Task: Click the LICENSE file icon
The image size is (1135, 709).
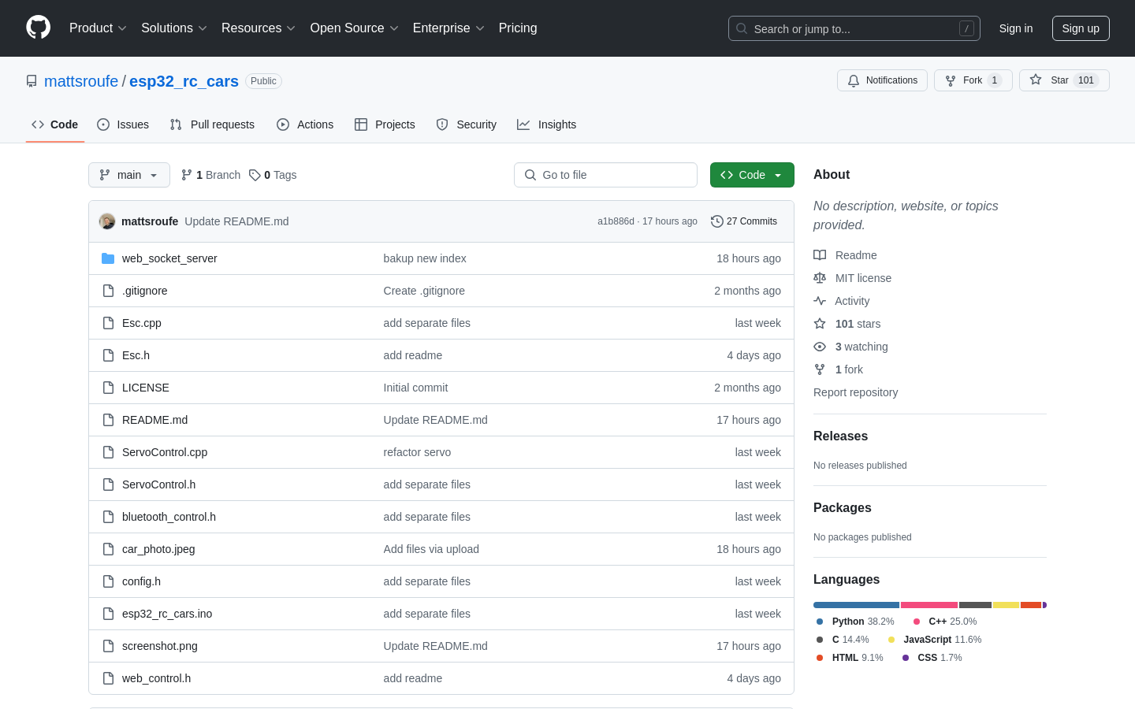Action: pyautogui.click(x=108, y=388)
